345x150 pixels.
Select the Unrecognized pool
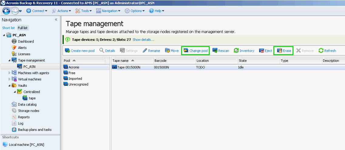click(86, 84)
